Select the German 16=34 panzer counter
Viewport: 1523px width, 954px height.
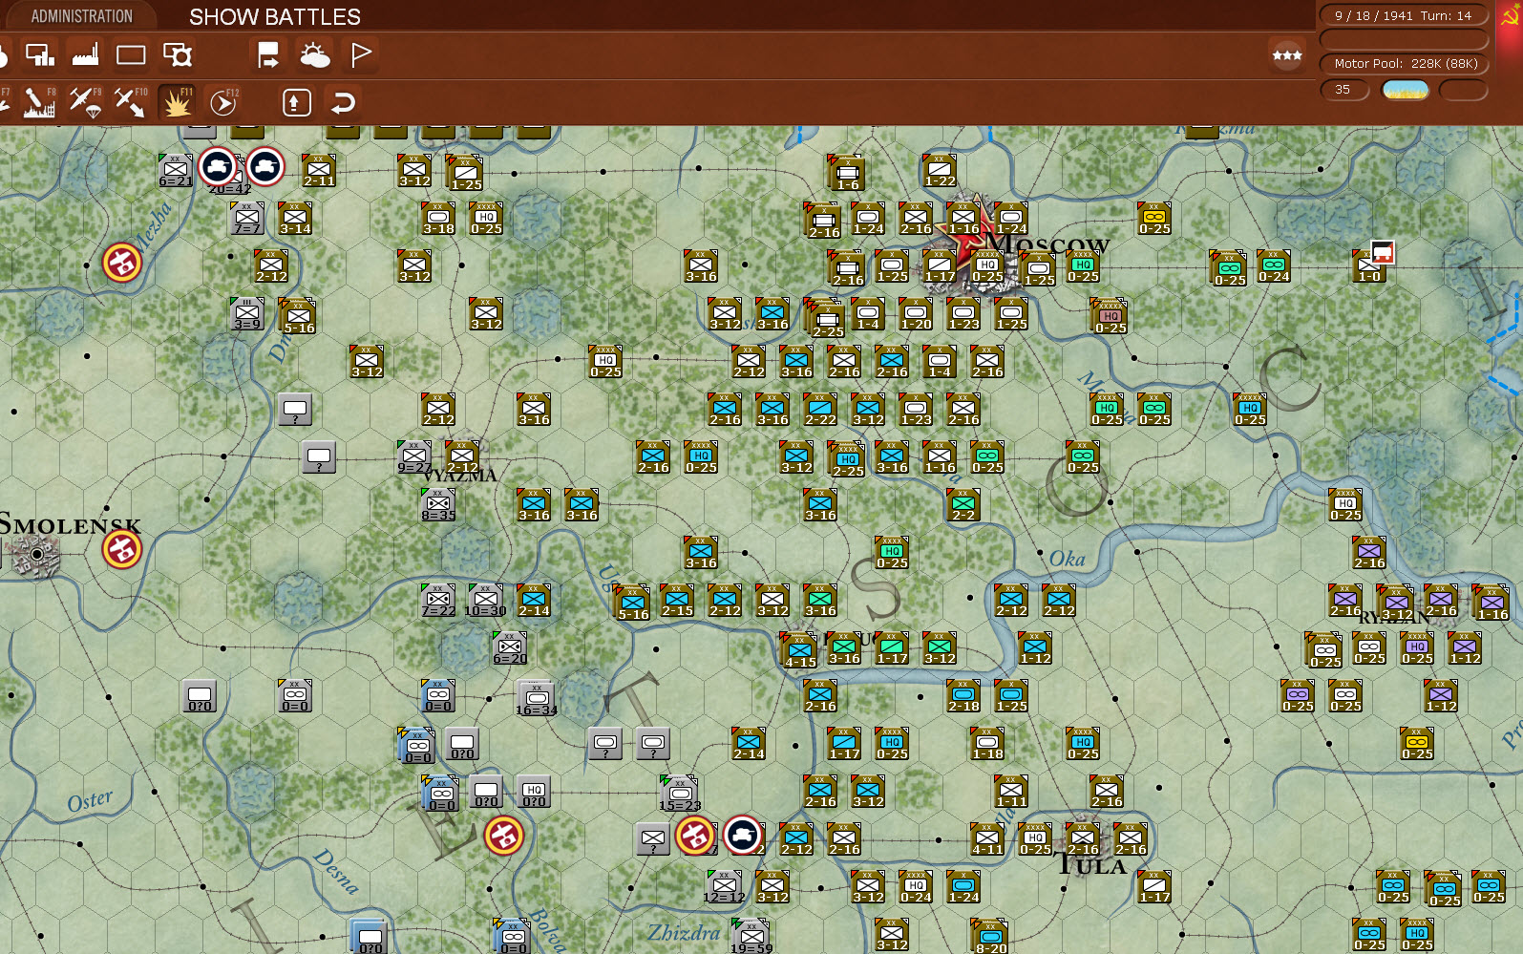537,699
